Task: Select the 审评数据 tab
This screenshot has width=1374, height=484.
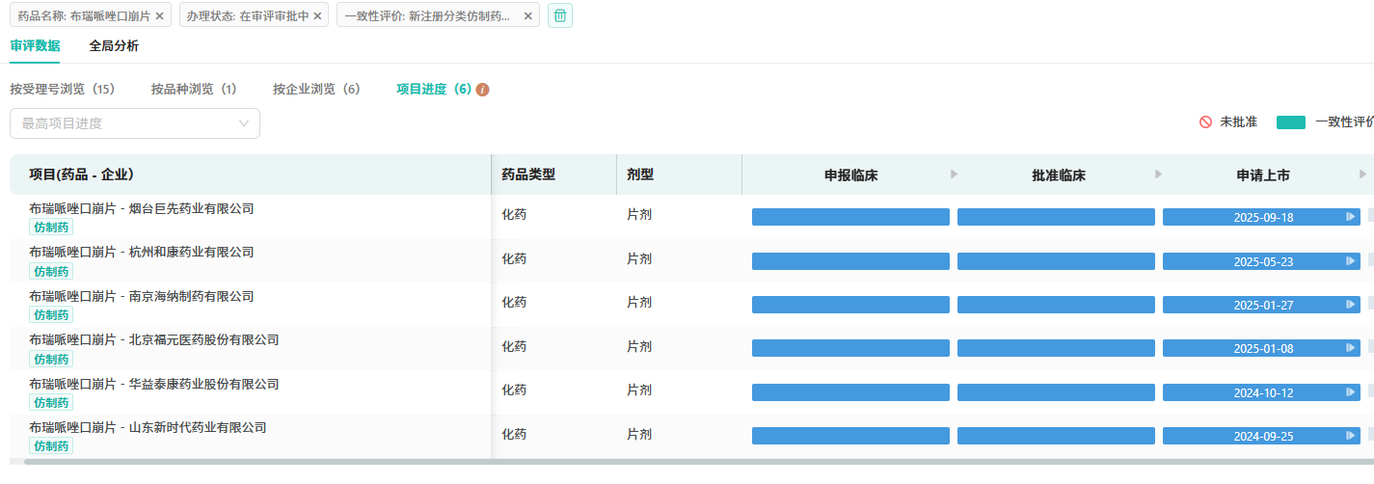Action: pos(35,45)
